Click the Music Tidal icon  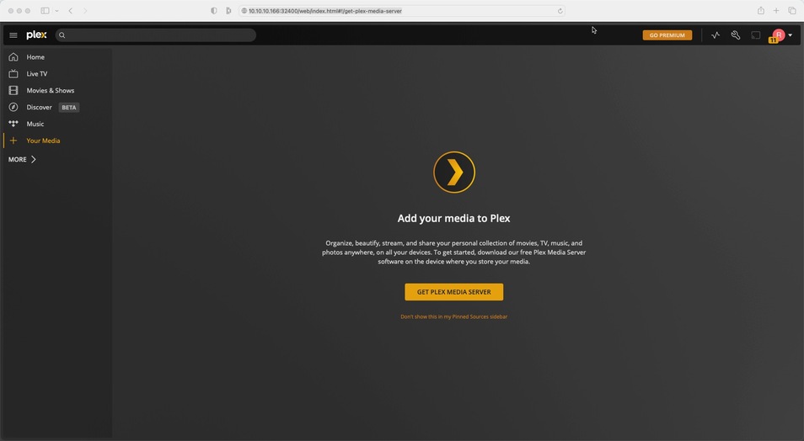click(x=13, y=124)
